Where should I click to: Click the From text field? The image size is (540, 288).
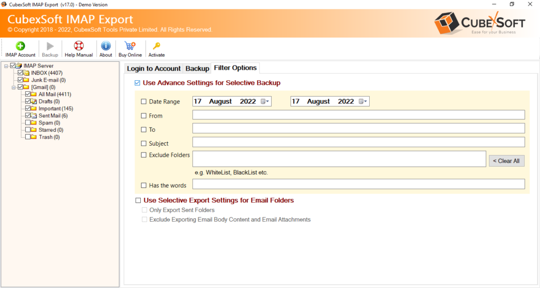tap(359, 115)
